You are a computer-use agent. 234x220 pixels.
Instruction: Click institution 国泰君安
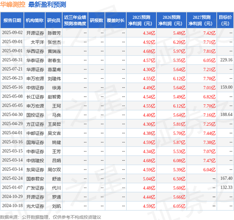[35, 179]
